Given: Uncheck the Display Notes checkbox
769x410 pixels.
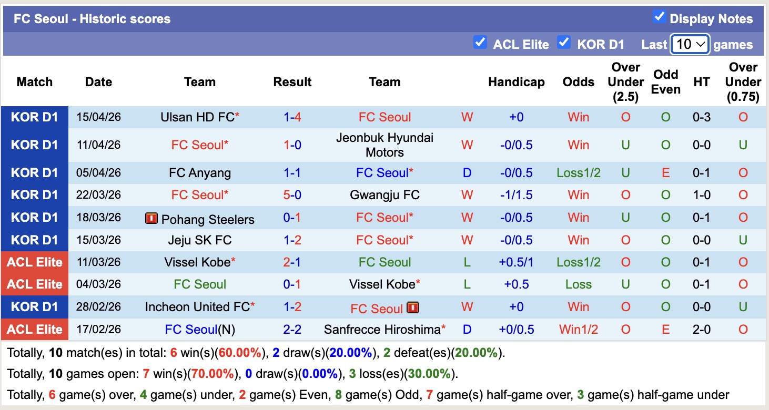Looking at the screenshot, I should point(659,16).
